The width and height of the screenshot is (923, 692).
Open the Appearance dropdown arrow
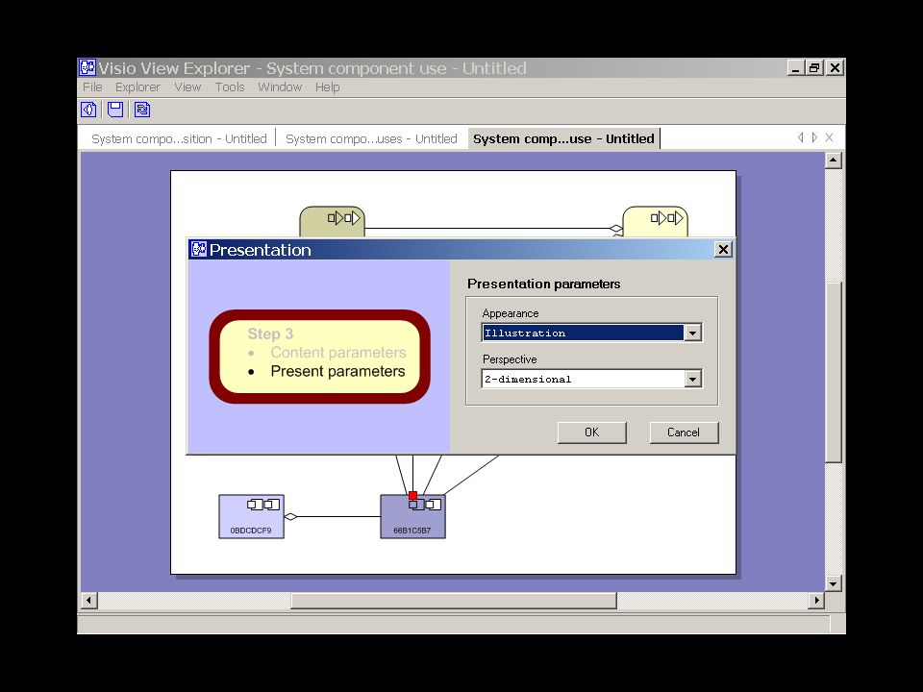click(x=693, y=334)
